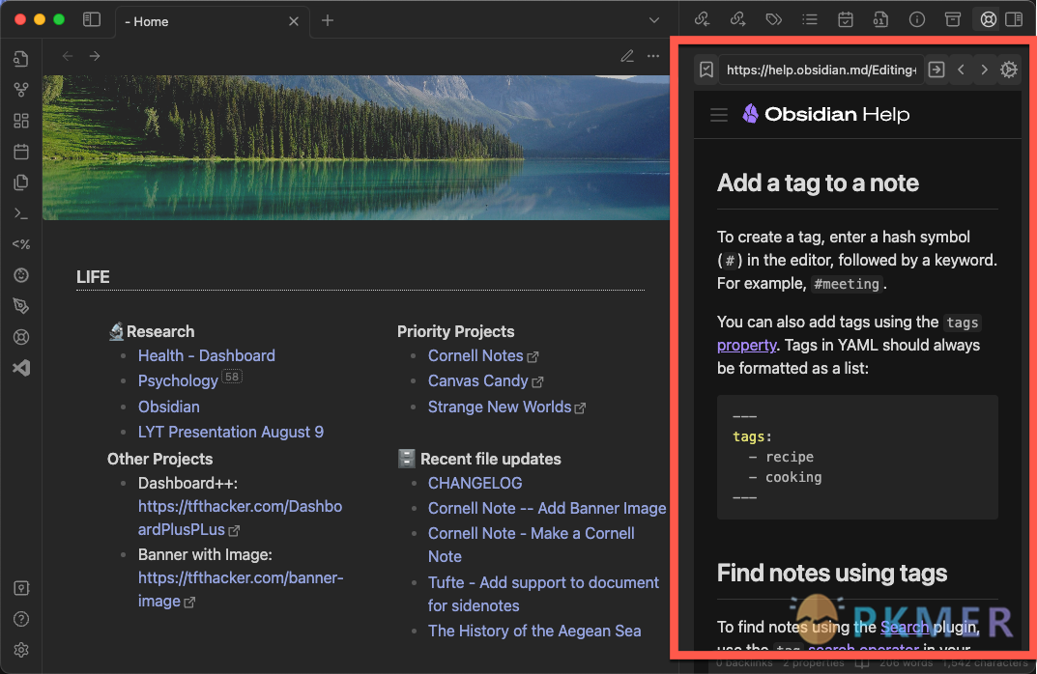Open today's daily note calendar icon in ribbon
This screenshot has height=674, width=1037.
coord(21,152)
